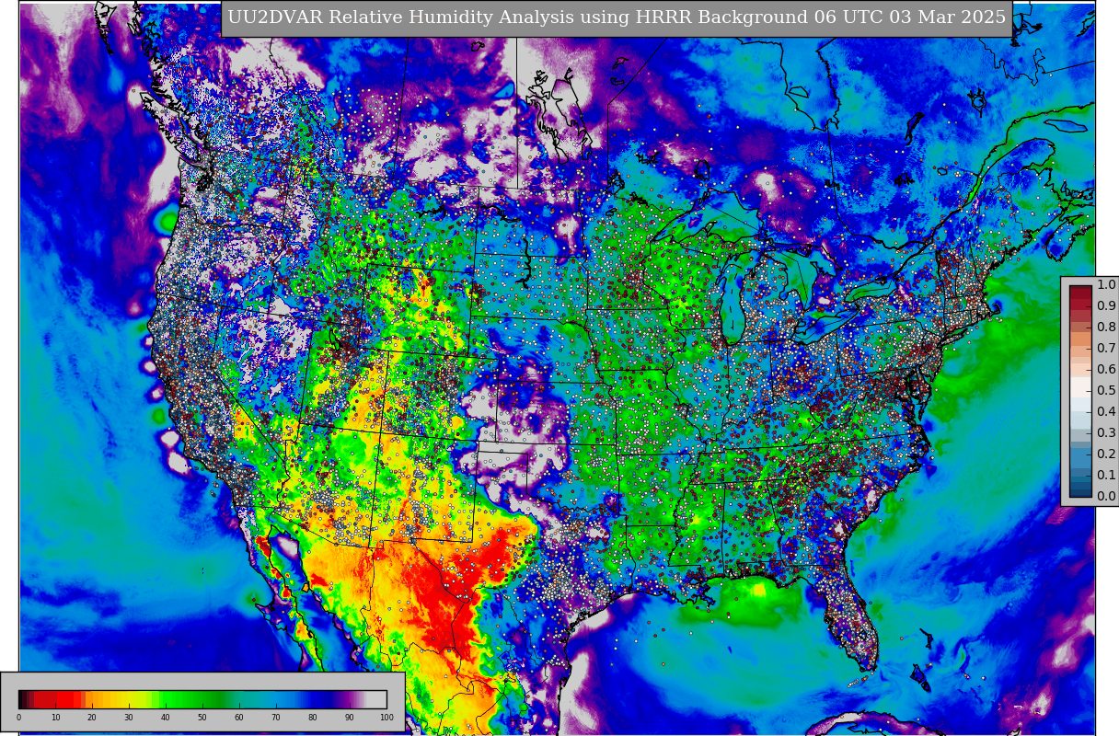Screen dimensions: 1119x736
Task: Click the 0.1 label on right colorbar
Action: coord(1106,475)
